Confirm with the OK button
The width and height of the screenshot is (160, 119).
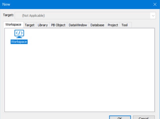[120, 117]
